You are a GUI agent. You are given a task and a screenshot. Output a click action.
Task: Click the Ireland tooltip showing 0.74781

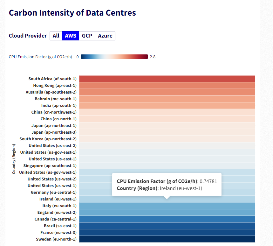click(x=167, y=185)
